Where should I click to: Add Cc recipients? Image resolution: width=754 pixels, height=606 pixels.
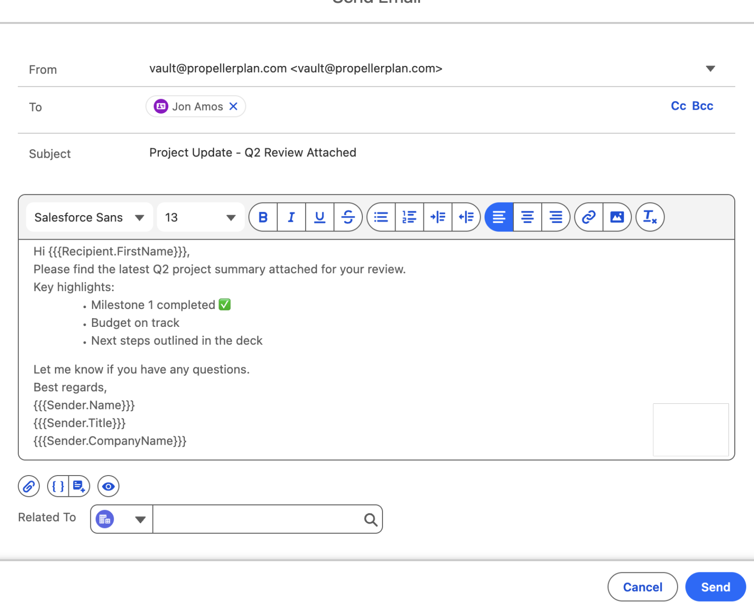[678, 106]
